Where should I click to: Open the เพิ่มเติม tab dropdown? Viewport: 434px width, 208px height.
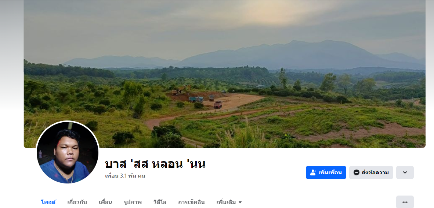229,202
